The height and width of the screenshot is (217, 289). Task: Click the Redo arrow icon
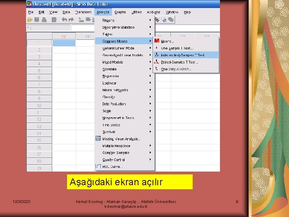[x=71, y=20]
